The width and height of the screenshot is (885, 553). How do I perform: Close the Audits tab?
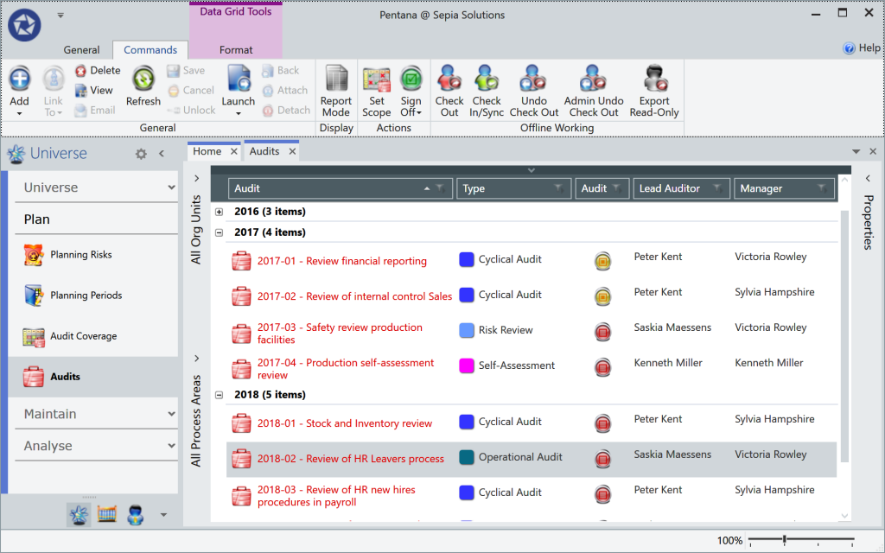point(292,151)
